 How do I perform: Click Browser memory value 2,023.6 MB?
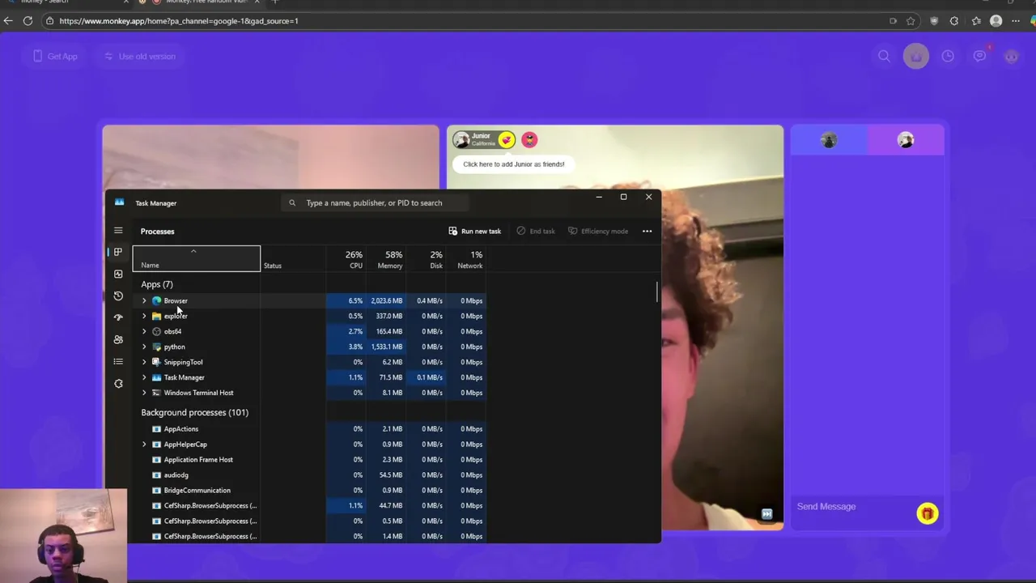click(x=386, y=300)
